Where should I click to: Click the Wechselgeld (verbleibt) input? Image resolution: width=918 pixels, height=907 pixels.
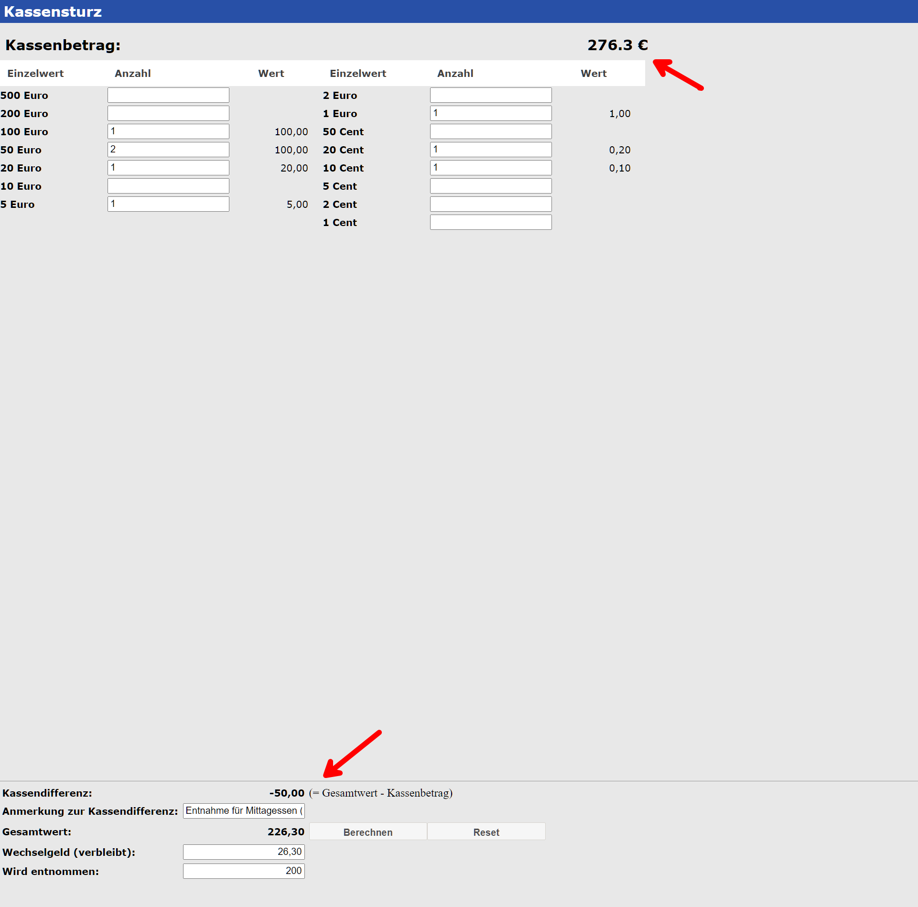point(244,852)
